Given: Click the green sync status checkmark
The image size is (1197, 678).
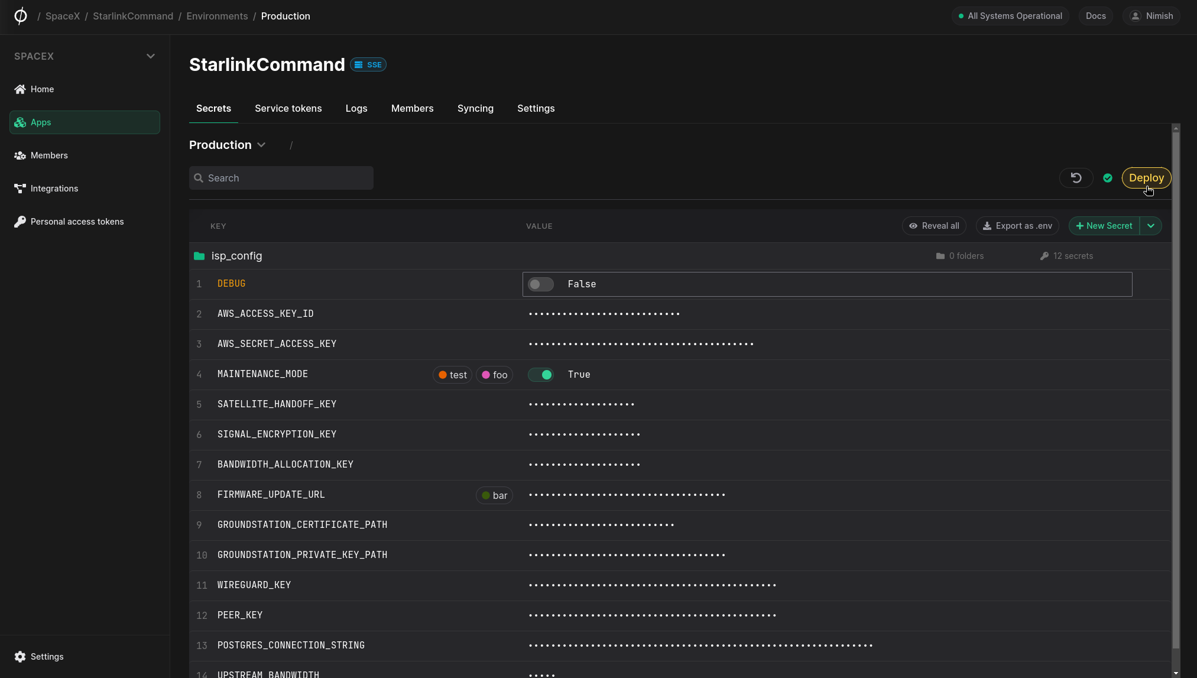Looking at the screenshot, I should pyautogui.click(x=1108, y=178).
